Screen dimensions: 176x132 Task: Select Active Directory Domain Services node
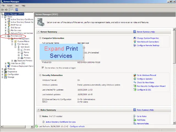pos(22,22)
